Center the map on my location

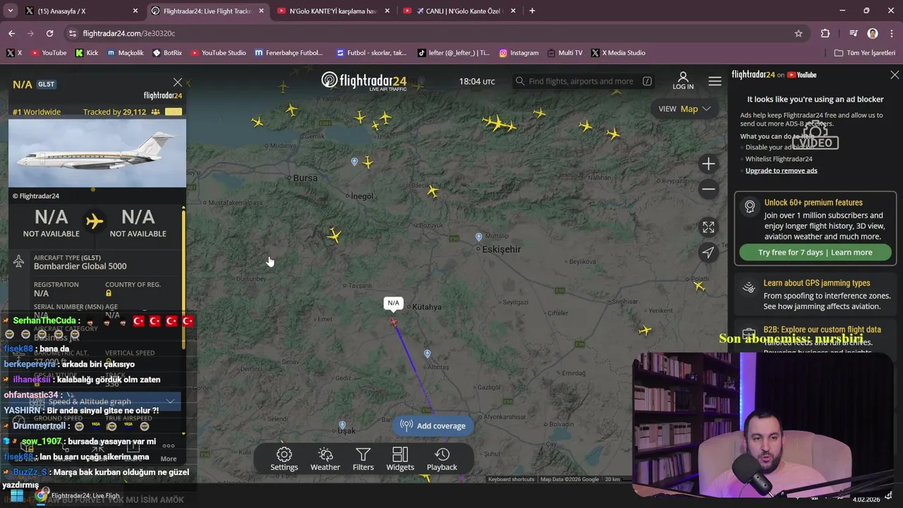[x=708, y=253]
